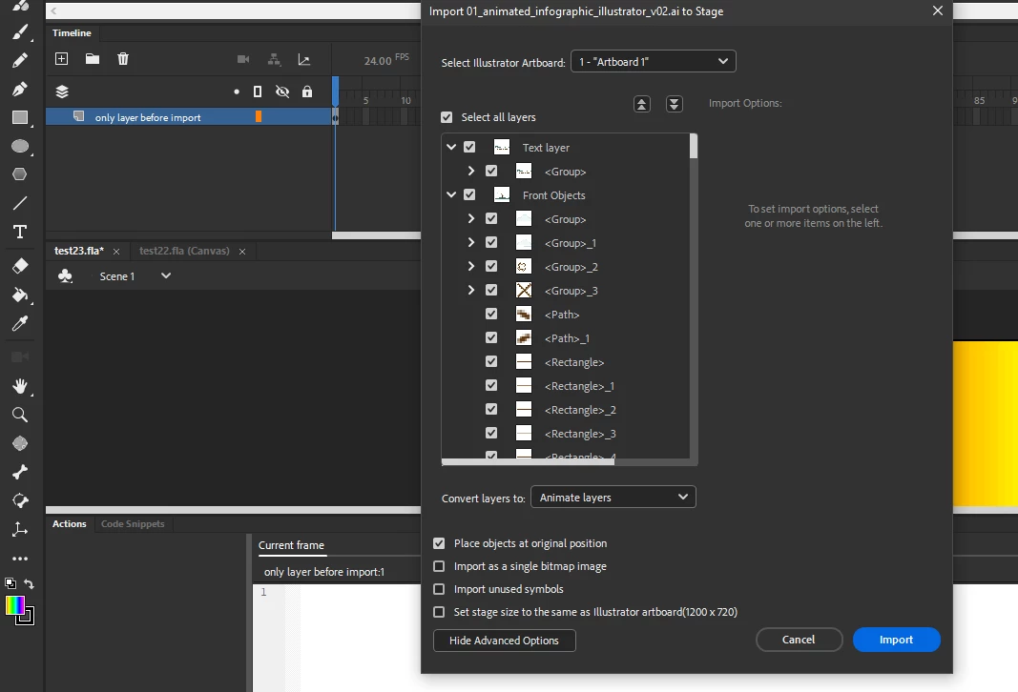Activate the Hand tool
The image size is (1018, 692).
[19, 386]
